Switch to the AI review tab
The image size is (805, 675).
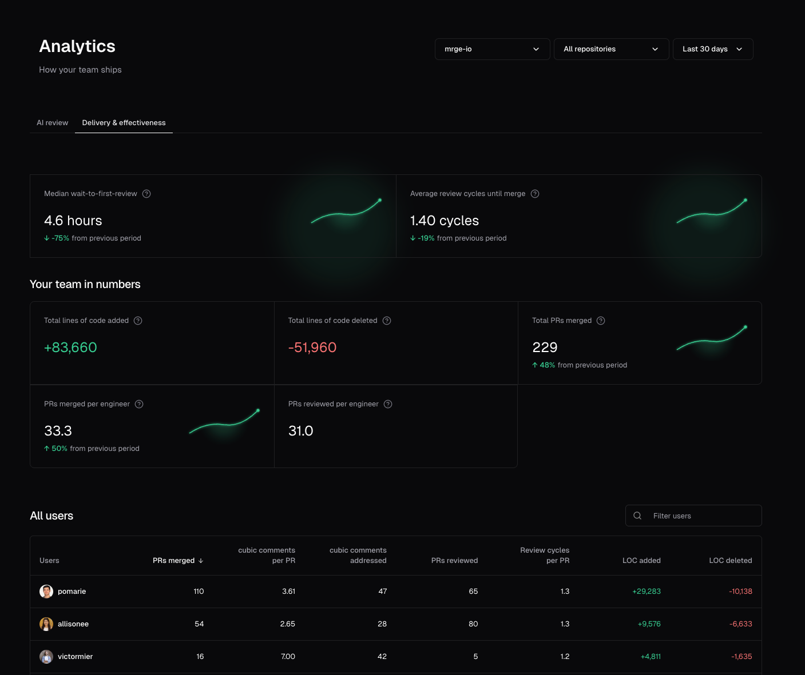pos(52,122)
